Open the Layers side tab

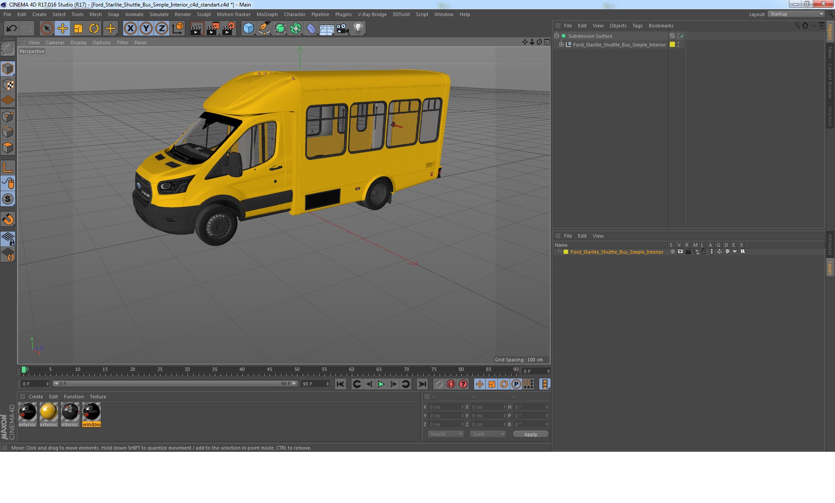point(830,268)
